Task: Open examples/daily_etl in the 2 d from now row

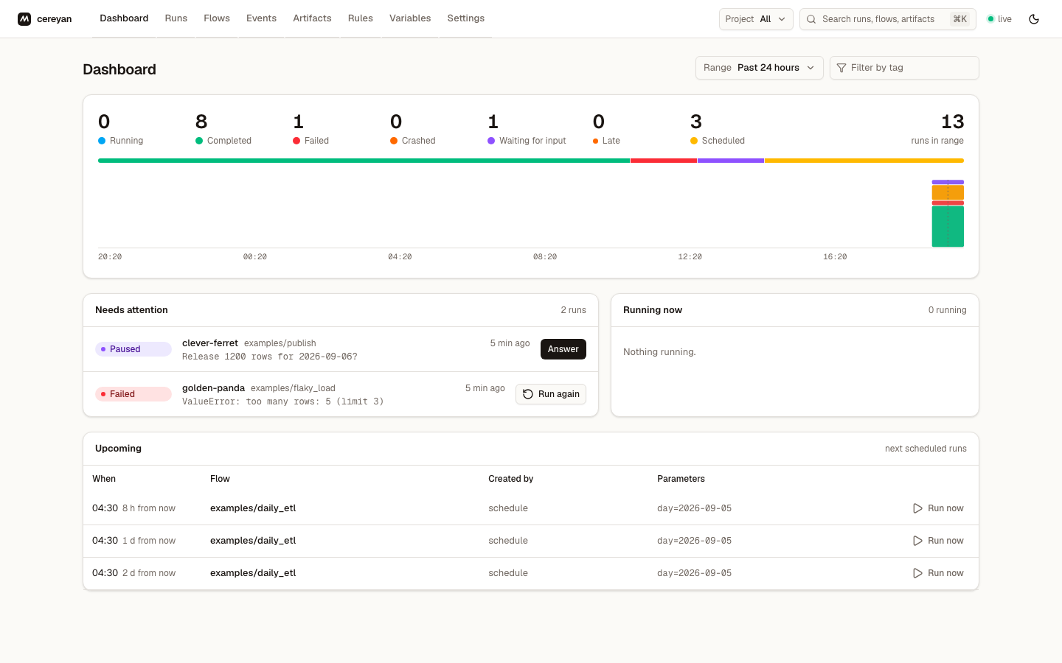Action: tap(253, 573)
